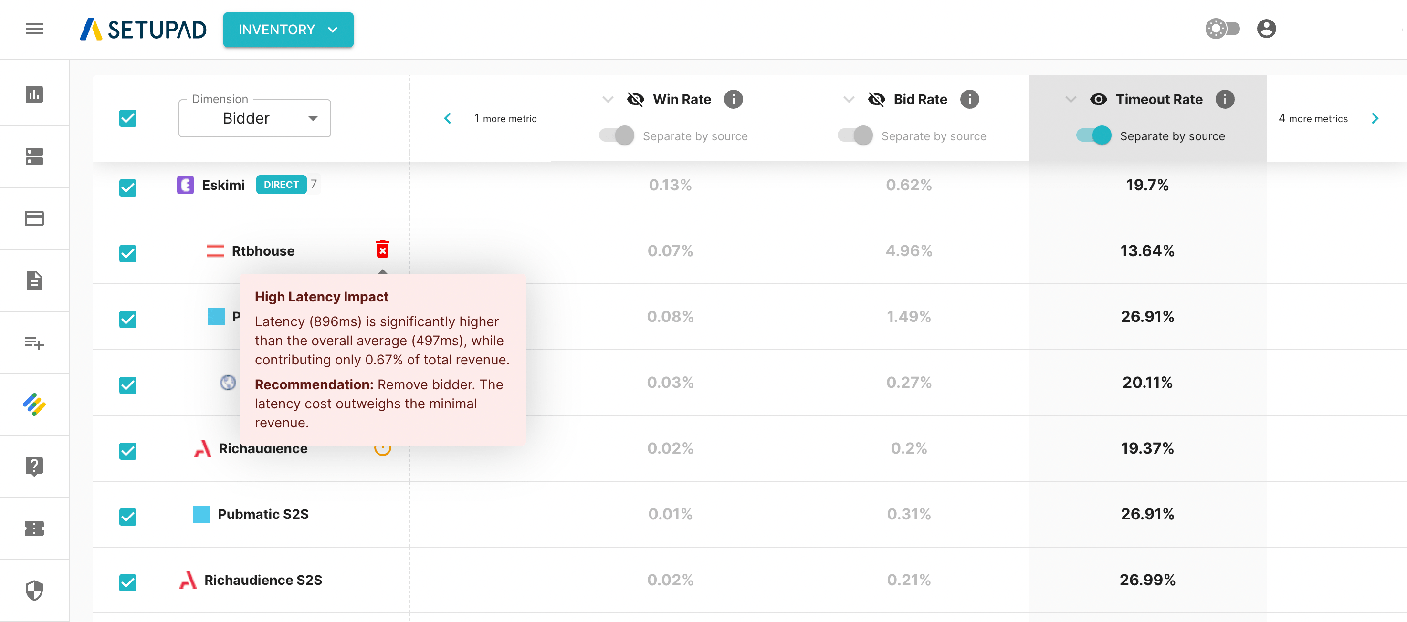Click the credit card sidebar icon
The width and height of the screenshot is (1407, 622).
point(34,218)
